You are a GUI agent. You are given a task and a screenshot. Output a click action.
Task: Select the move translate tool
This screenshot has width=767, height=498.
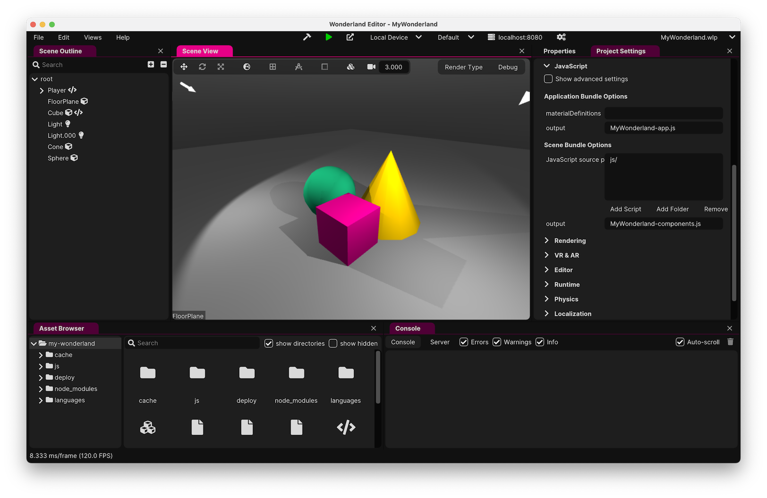point(184,67)
